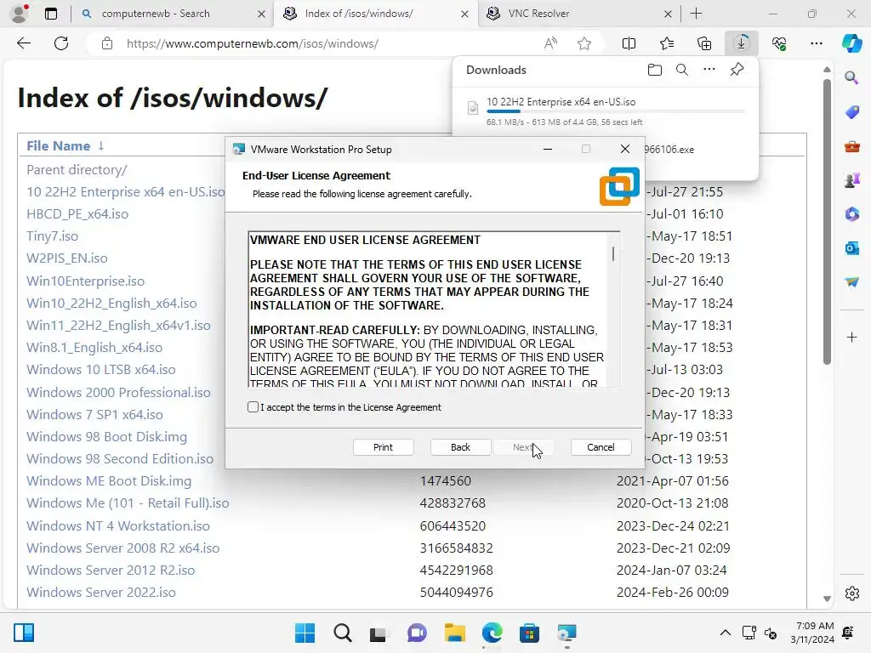
Task: Open sidebar Microsoft 365 icon
Action: tap(851, 213)
